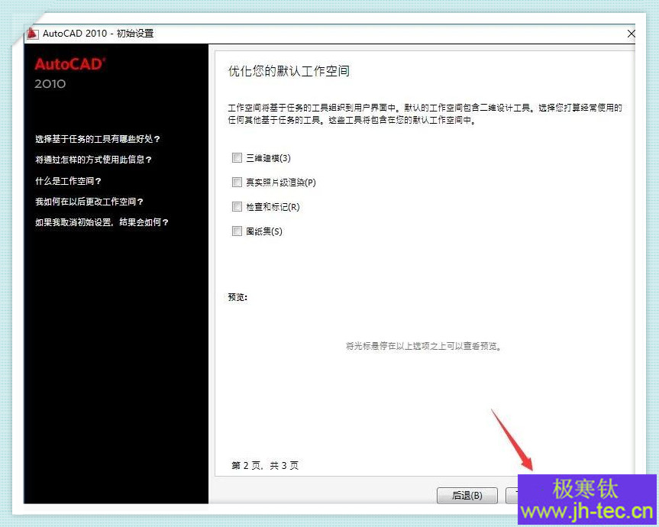
Task: Click the page indicator 第 2 页，共 3 页
Action: click(265, 465)
